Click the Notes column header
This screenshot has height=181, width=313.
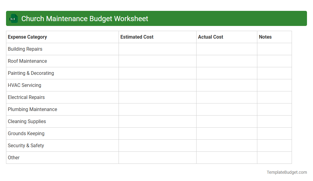click(265, 37)
